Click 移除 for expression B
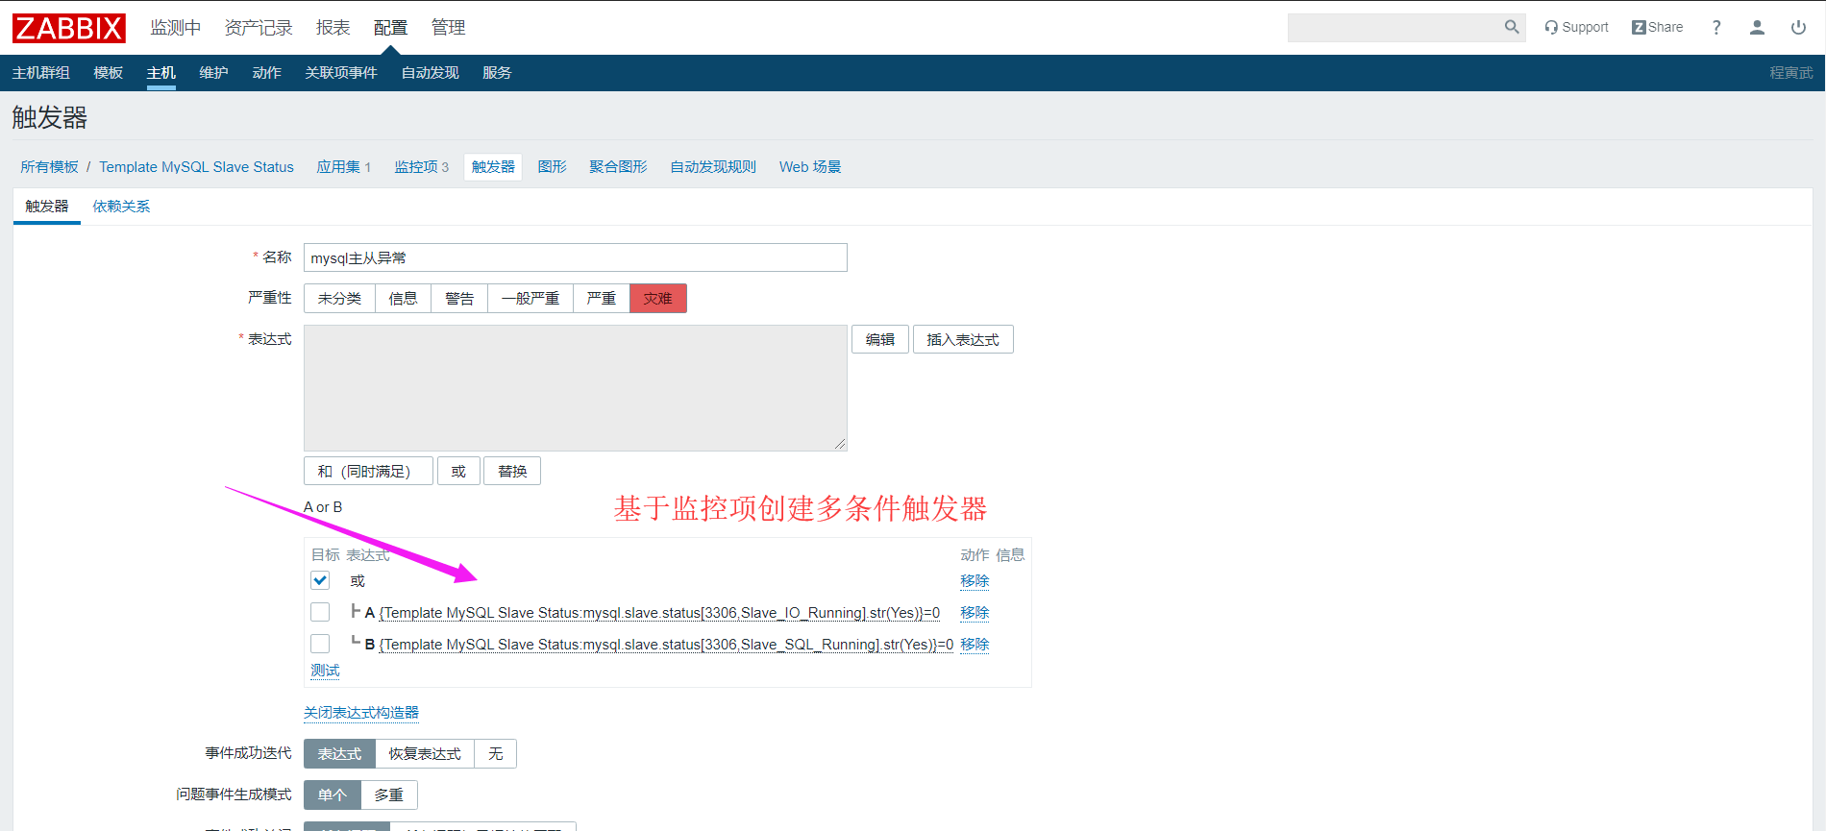This screenshot has width=1826, height=831. click(x=975, y=645)
